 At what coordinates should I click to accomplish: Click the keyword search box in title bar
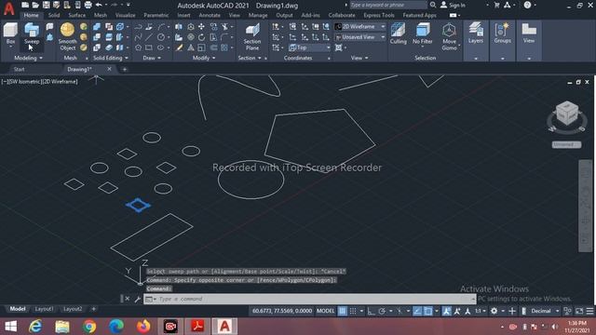pyautogui.click(x=387, y=5)
